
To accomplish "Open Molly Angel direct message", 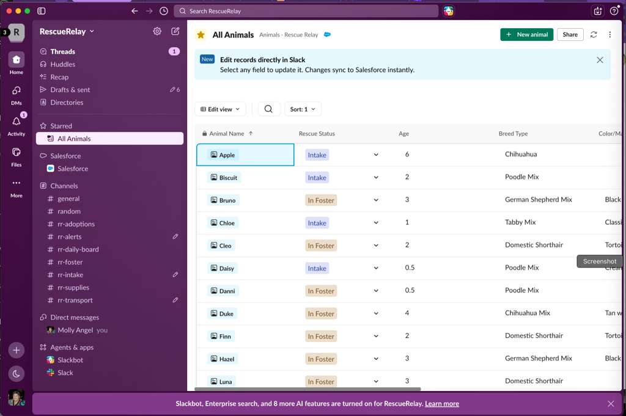I will [109, 330].
